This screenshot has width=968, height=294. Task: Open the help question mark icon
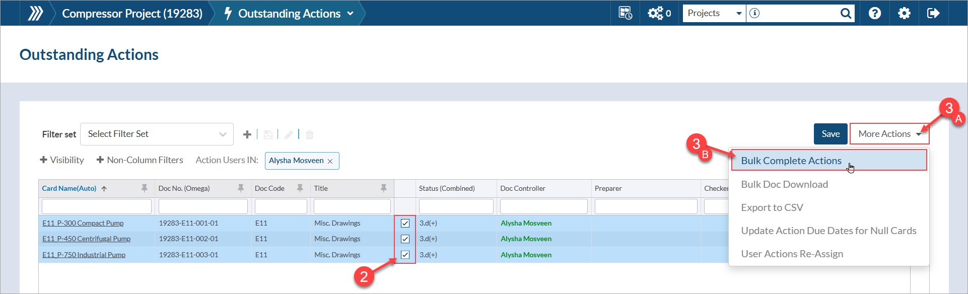(875, 13)
